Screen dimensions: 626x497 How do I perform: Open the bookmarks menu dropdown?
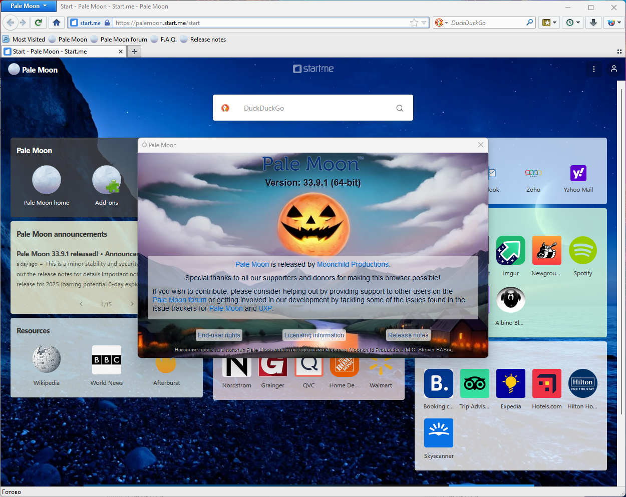coord(549,23)
